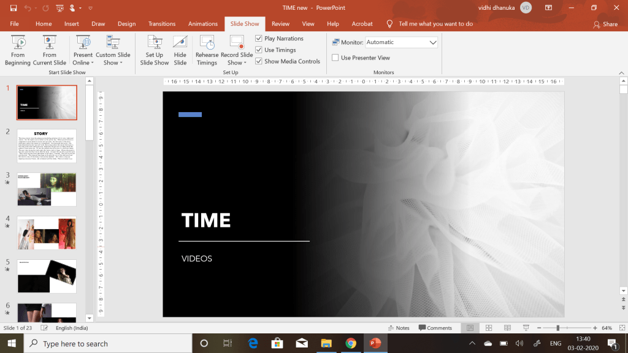Image resolution: width=628 pixels, height=353 pixels.
Task: Click the Share button
Action: point(605,24)
